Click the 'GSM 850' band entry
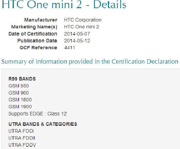 pyautogui.click(x=19, y=86)
